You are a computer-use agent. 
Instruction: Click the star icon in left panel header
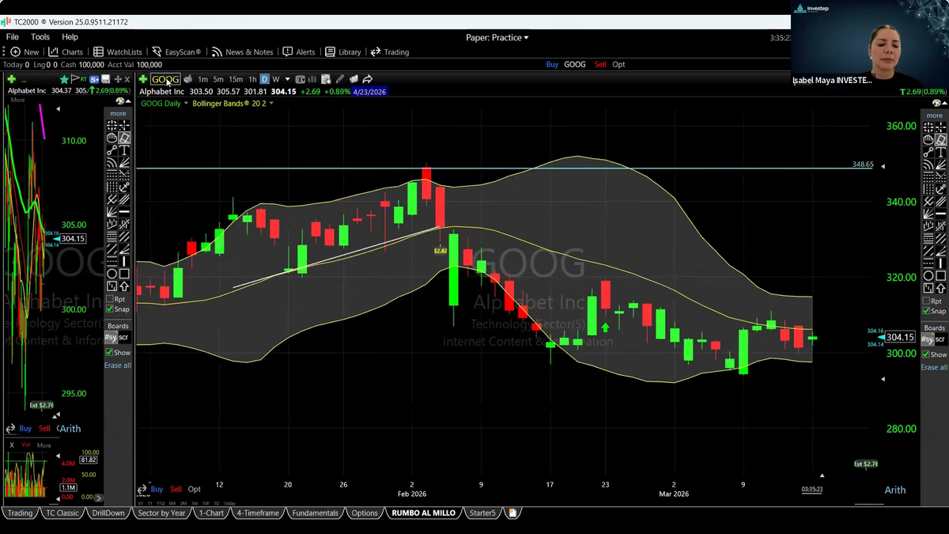[64, 79]
